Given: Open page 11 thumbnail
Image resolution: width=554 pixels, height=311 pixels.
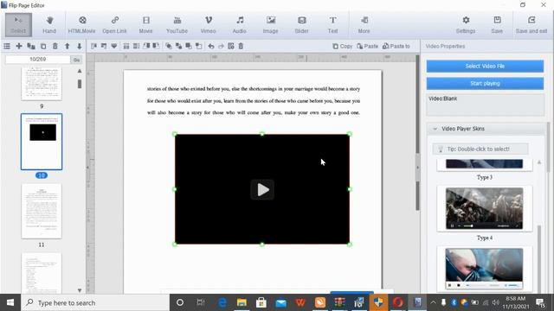Looking at the screenshot, I should point(42,211).
